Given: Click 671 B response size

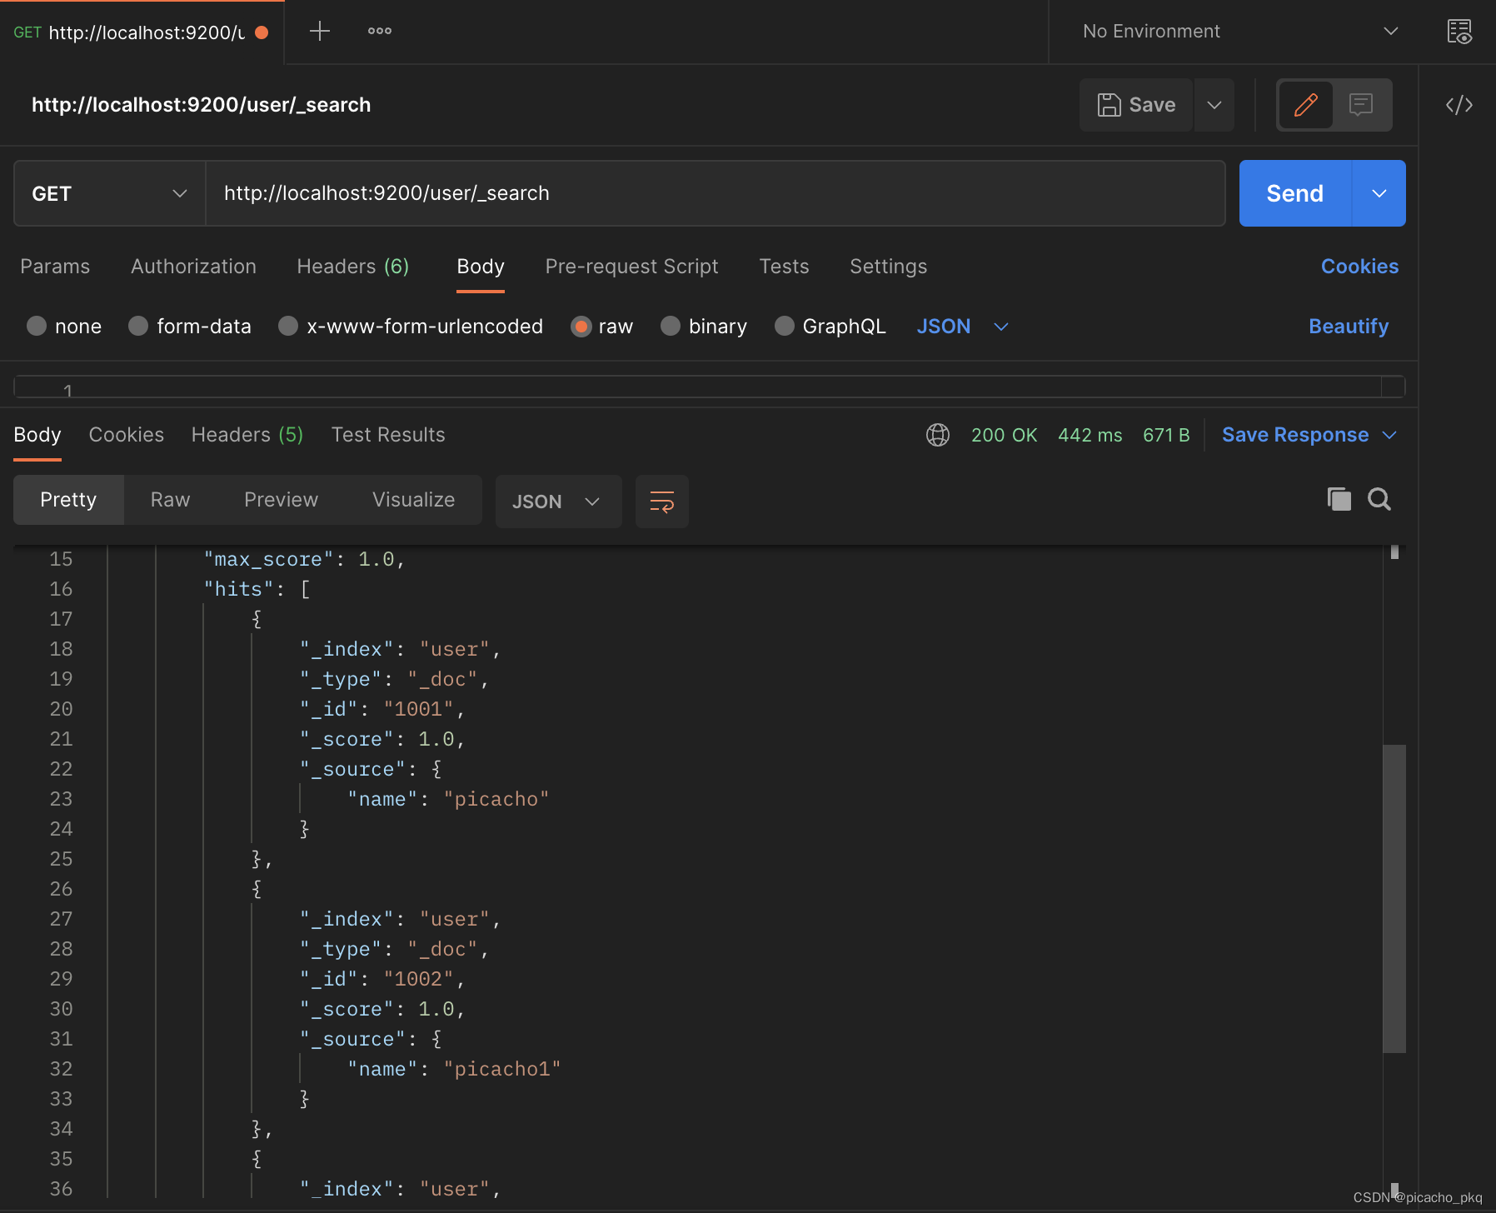Looking at the screenshot, I should point(1166,435).
